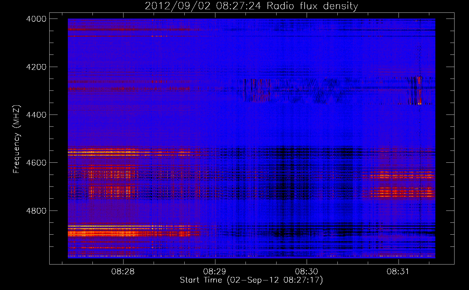Click the "Frequency (MHZ)" axis title
Screen dimensions: 469x290
(17, 139)
